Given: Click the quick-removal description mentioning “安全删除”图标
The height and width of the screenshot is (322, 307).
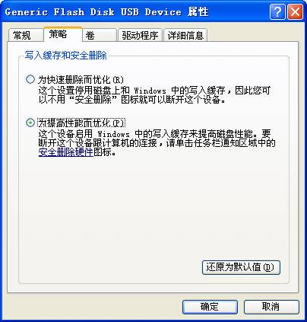Looking at the screenshot, I should pyautogui.click(x=154, y=95).
